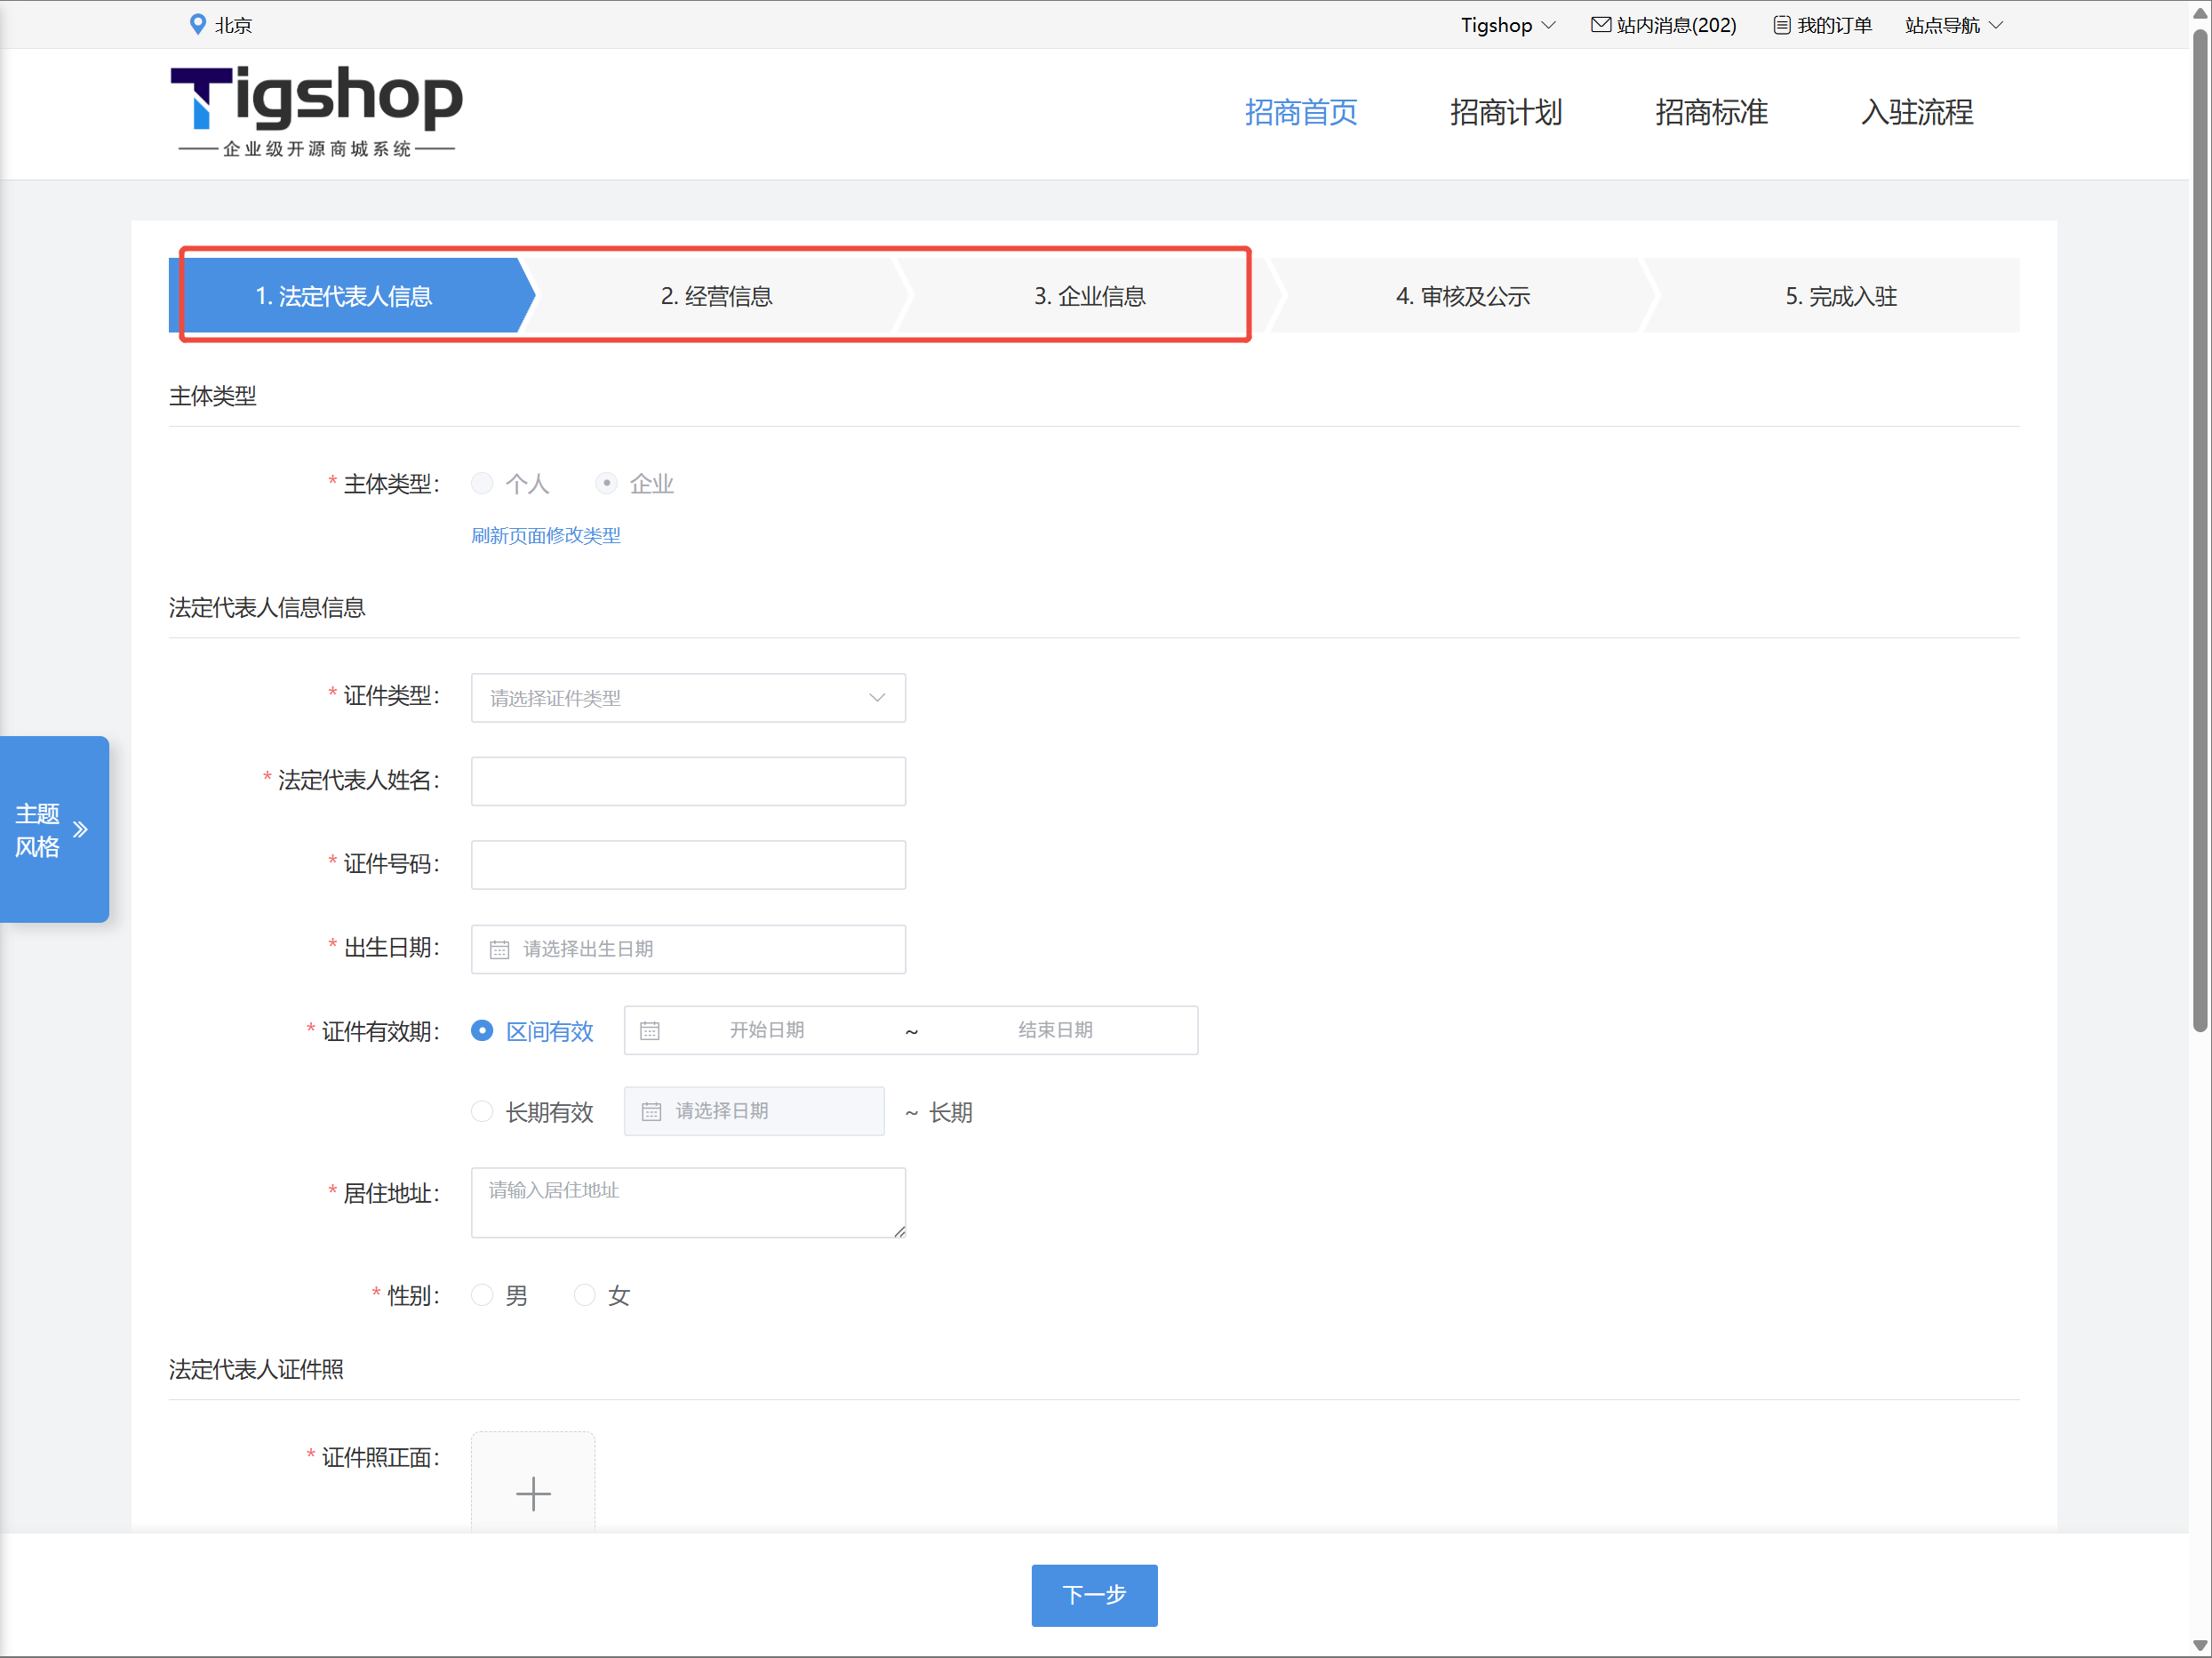The image size is (2212, 1658).
Task: Choose male gender option
Action: [x=482, y=1296]
